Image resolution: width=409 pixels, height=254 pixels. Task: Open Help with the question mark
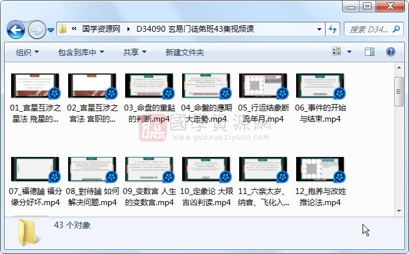point(390,52)
